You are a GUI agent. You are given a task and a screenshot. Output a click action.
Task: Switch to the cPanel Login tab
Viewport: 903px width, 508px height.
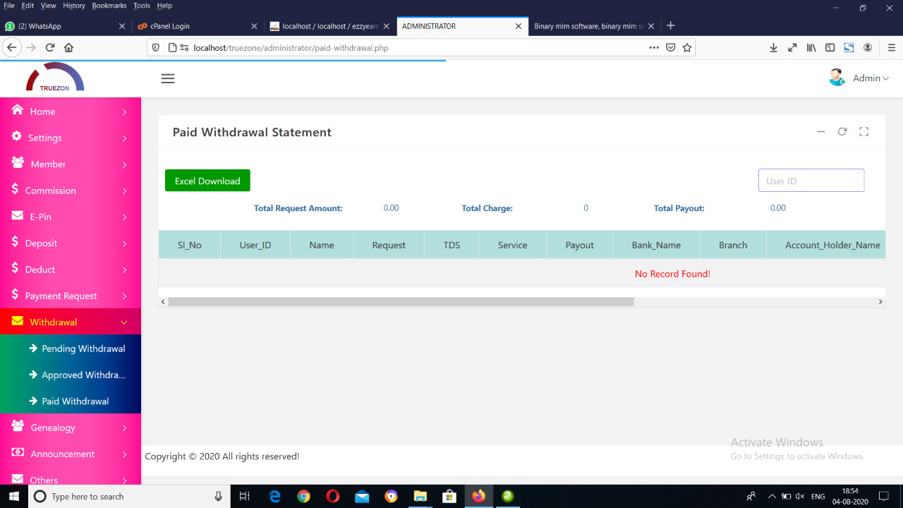(199, 26)
